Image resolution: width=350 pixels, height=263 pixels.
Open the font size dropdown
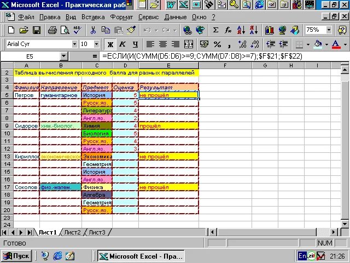tap(96, 44)
